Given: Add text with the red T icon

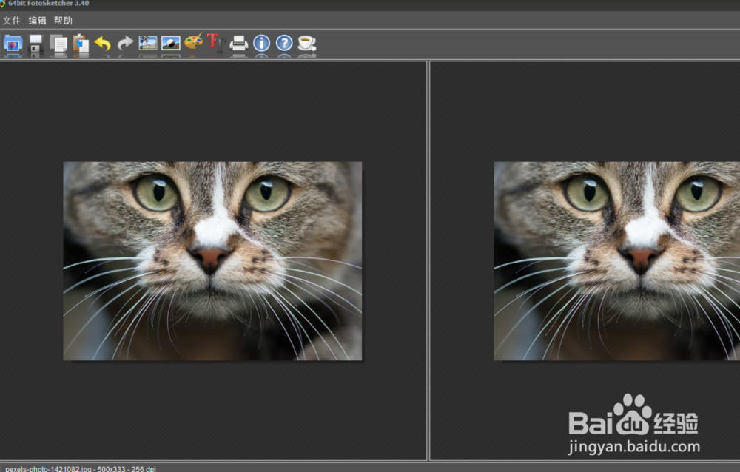Looking at the screenshot, I should pos(215,42).
